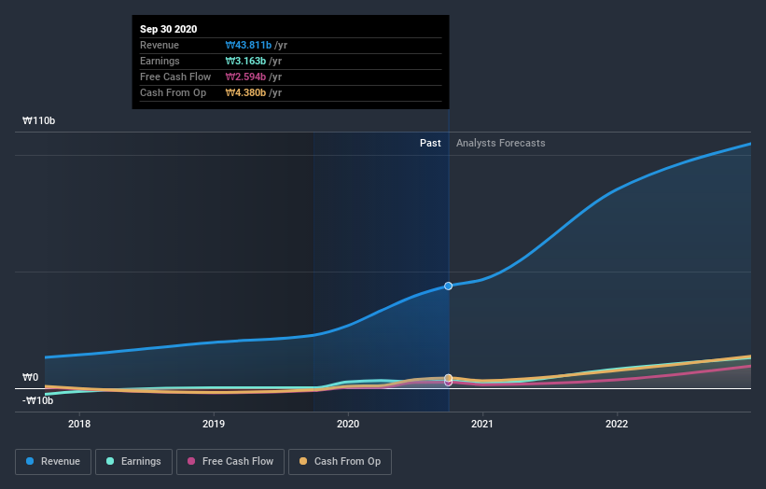
Task: Click the ₩0 y-axis label
Action: click(30, 377)
